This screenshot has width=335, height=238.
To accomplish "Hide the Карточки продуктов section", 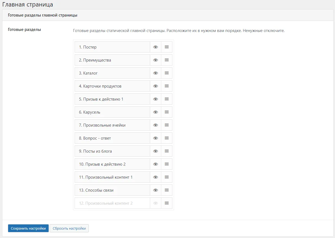I will point(156,86).
